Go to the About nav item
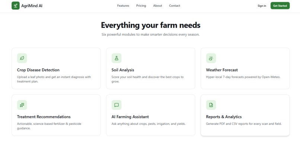Image resolution: width=300 pixels, height=148 pixels. tap(158, 6)
